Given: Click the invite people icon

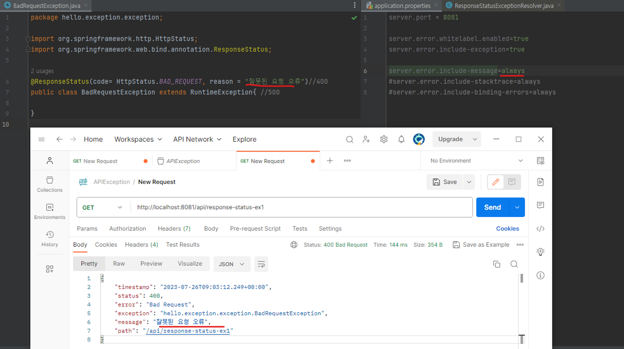Looking at the screenshot, I should tap(366, 139).
